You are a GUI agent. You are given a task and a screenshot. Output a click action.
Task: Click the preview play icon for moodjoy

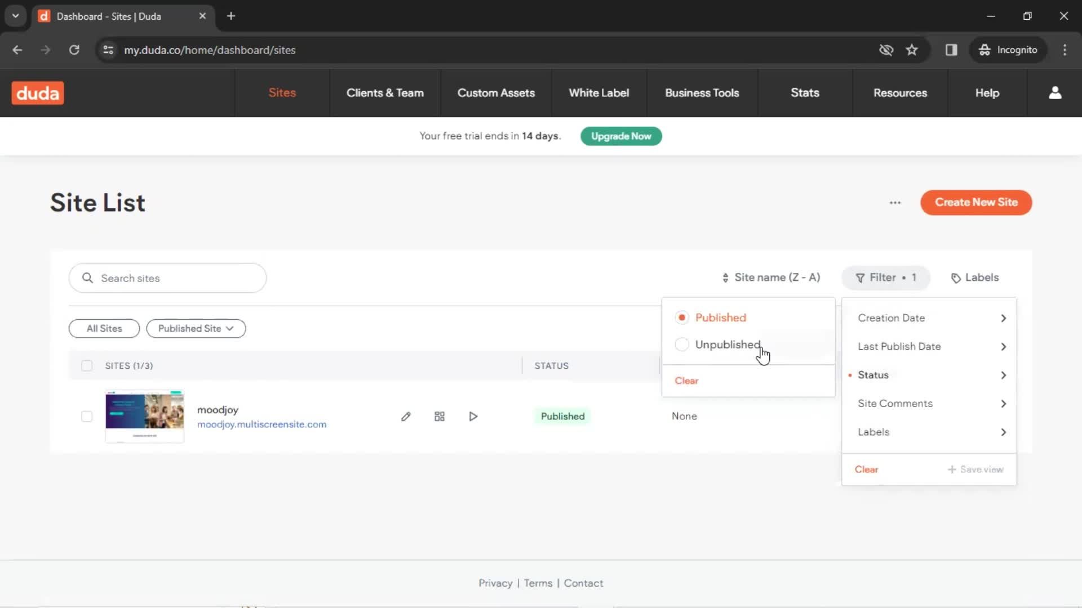click(x=473, y=417)
